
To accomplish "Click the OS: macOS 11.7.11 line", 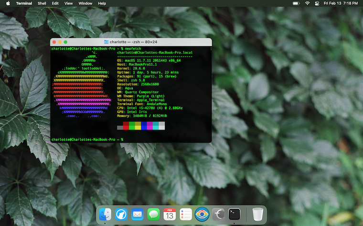I will [149, 60].
